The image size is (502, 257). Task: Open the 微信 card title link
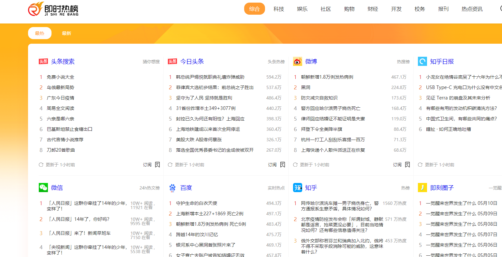click(57, 188)
